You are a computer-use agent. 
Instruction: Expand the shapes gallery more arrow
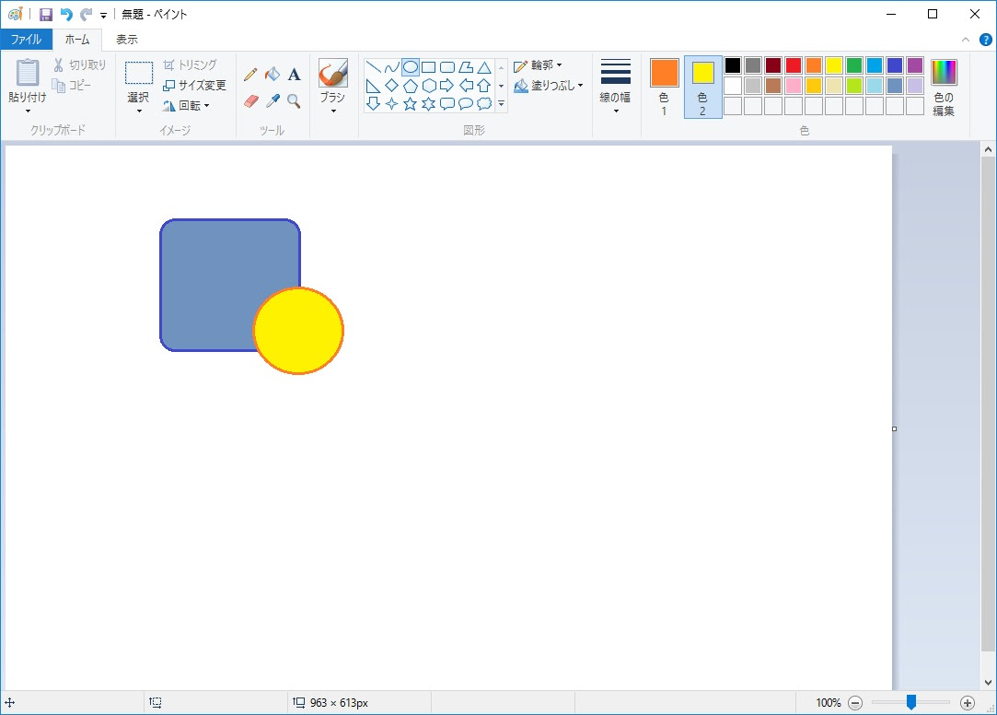[501, 104]
